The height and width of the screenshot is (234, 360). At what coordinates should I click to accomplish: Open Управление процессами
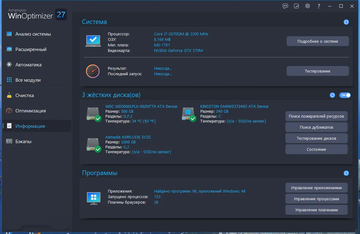tap(316, 199)
